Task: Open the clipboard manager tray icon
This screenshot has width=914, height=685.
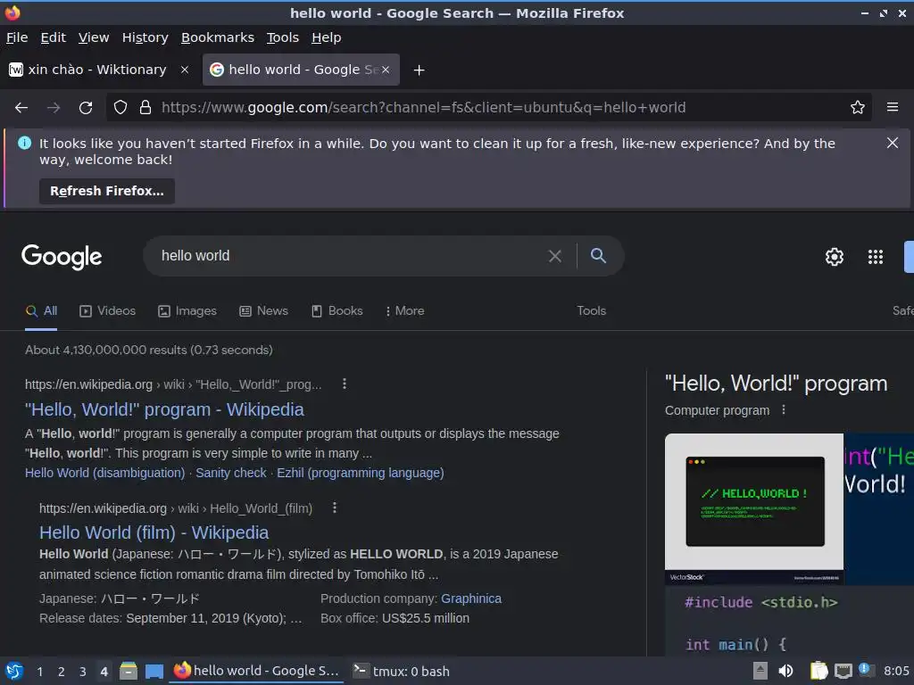Action: (x=818, y=671)
